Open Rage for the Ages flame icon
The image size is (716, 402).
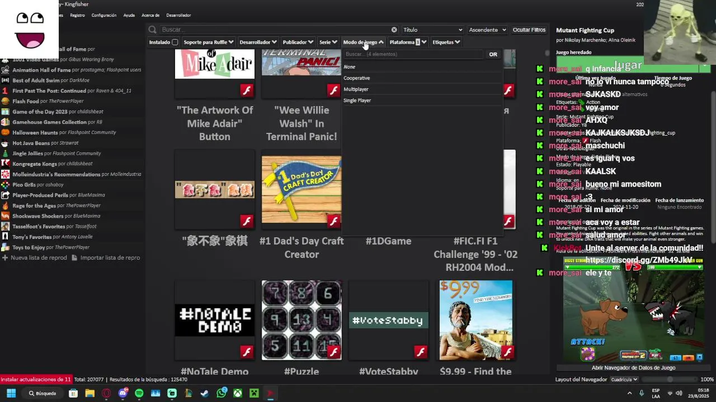(x=5, y=205)
